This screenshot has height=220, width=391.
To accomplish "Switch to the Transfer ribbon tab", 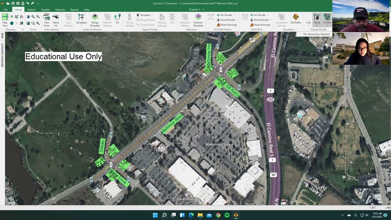I will [45, 10].
